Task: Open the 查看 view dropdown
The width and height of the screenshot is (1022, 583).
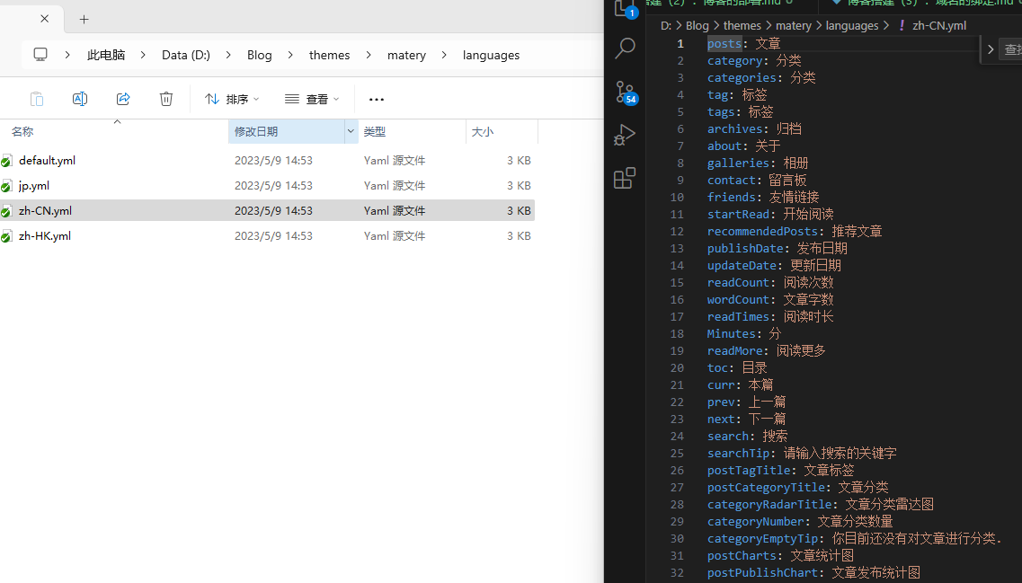Action: click(x=312, y=99)
